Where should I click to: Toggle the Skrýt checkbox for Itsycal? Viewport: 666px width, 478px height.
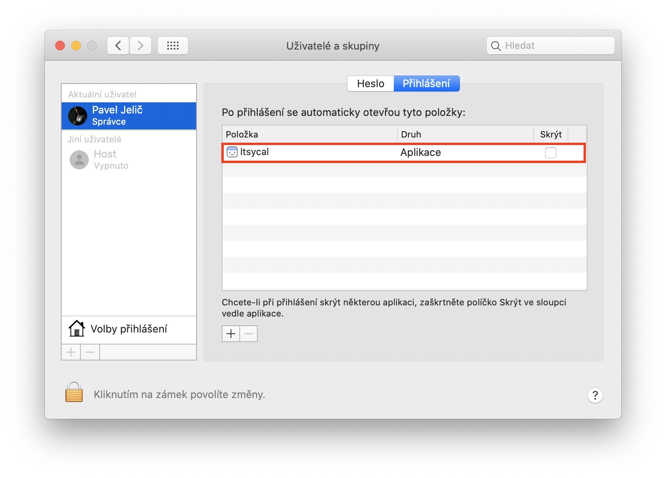(550, 153)
